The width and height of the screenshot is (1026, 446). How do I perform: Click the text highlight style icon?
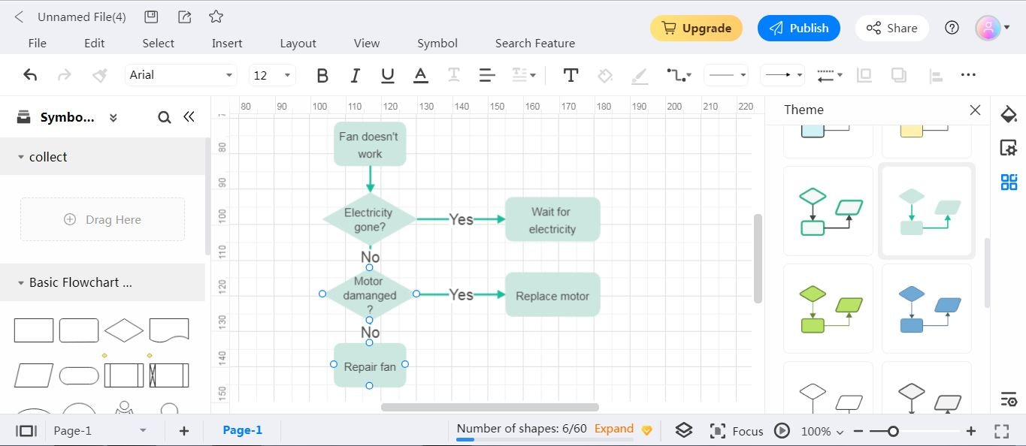pos(454,75)
